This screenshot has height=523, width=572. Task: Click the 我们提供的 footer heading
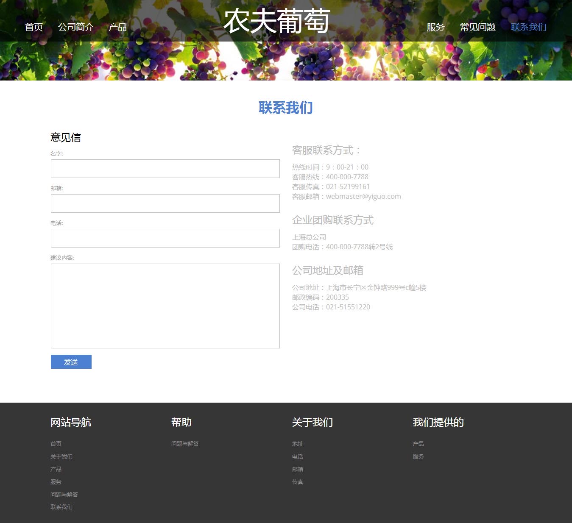pos(438,422)
